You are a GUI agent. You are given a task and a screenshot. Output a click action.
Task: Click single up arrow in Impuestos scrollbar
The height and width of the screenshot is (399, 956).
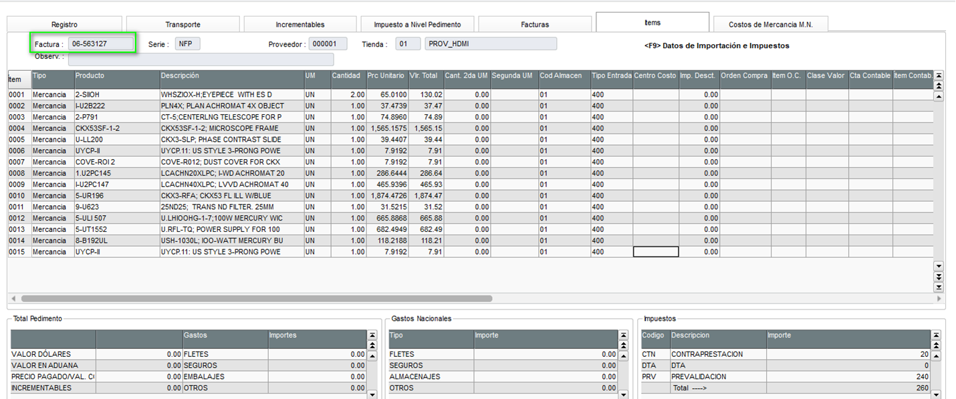937,356
